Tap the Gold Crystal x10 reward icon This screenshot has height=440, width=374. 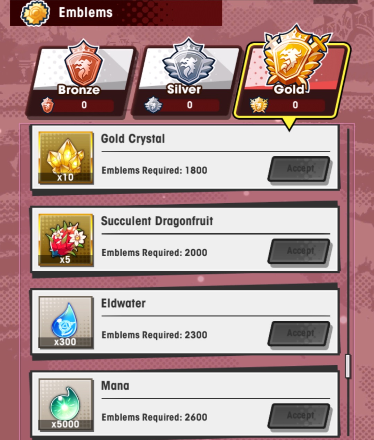(x=66, y=157)
